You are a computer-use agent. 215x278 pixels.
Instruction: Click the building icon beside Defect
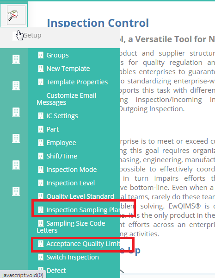click(41, 270)
